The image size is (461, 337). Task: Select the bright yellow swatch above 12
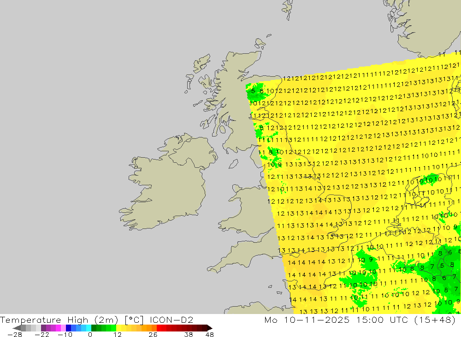119,328
